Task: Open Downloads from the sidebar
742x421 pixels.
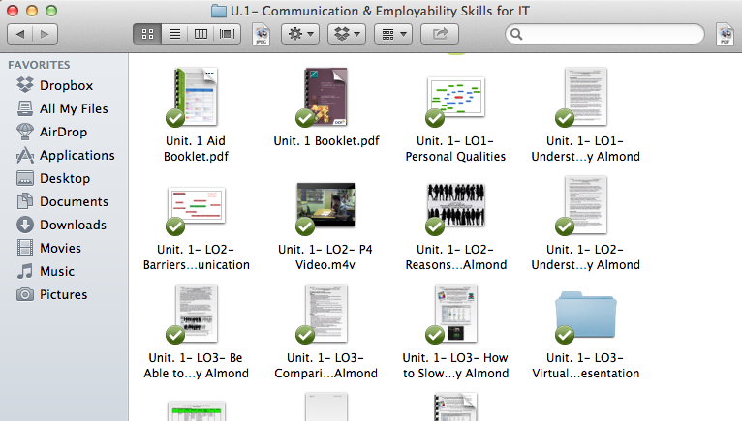Action: tap(61, 225)
